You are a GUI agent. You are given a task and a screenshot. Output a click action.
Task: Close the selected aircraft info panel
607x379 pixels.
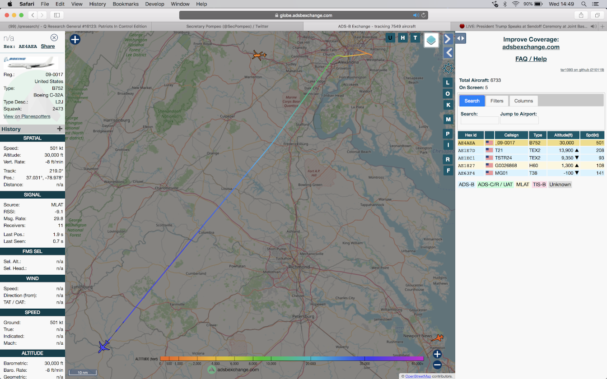pyautogui.click(x=54, y=38)
